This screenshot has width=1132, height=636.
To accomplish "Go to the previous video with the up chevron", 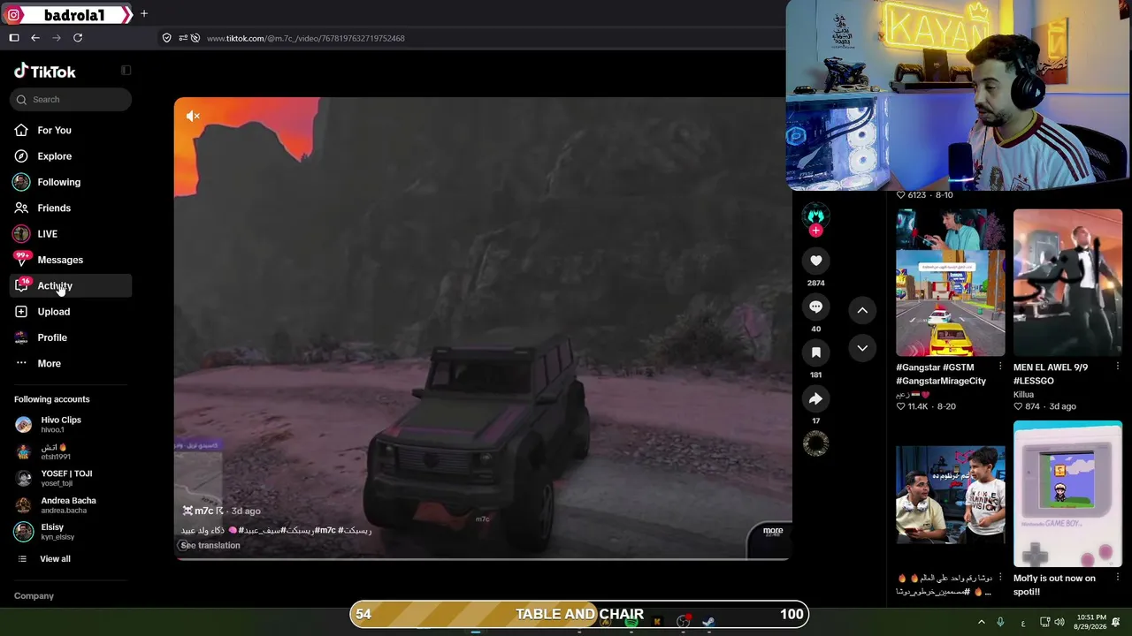I will coord(862,310).
